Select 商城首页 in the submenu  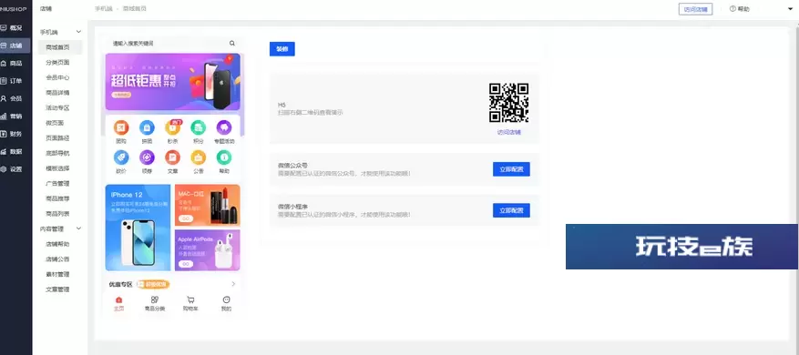58,47
